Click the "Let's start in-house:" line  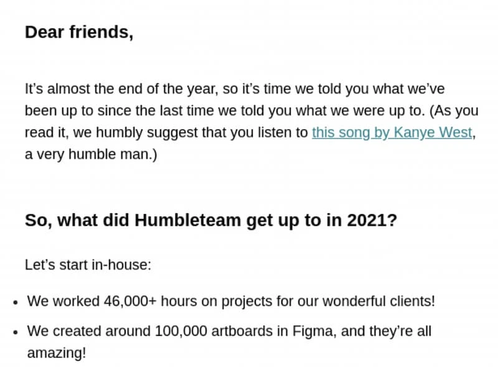pos(88,265)
